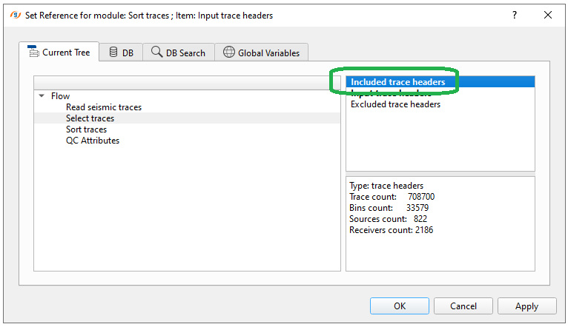
Task: Click the Current Tree tab icon
Action: coord(33,52)
